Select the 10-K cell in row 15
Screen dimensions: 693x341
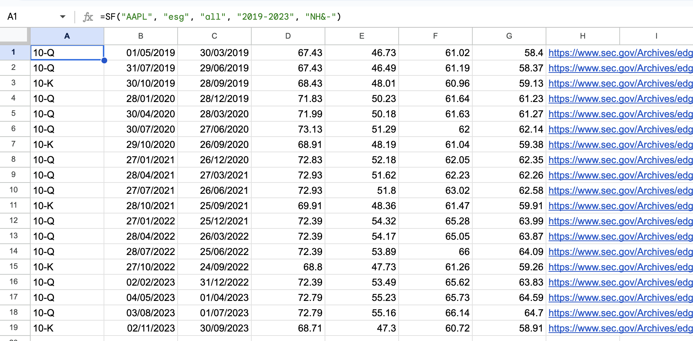tap(67, 267)
